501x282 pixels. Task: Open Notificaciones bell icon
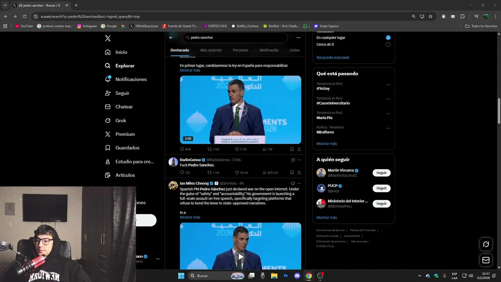108,79
